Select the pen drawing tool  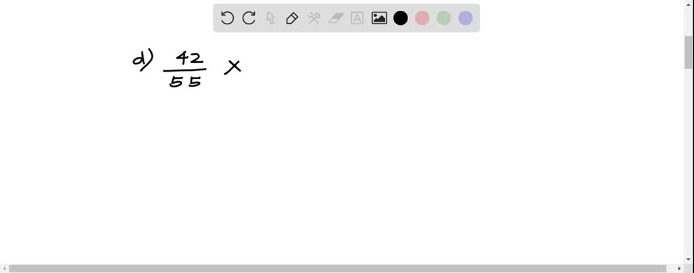pyautogui.click(x=292, y=18)
